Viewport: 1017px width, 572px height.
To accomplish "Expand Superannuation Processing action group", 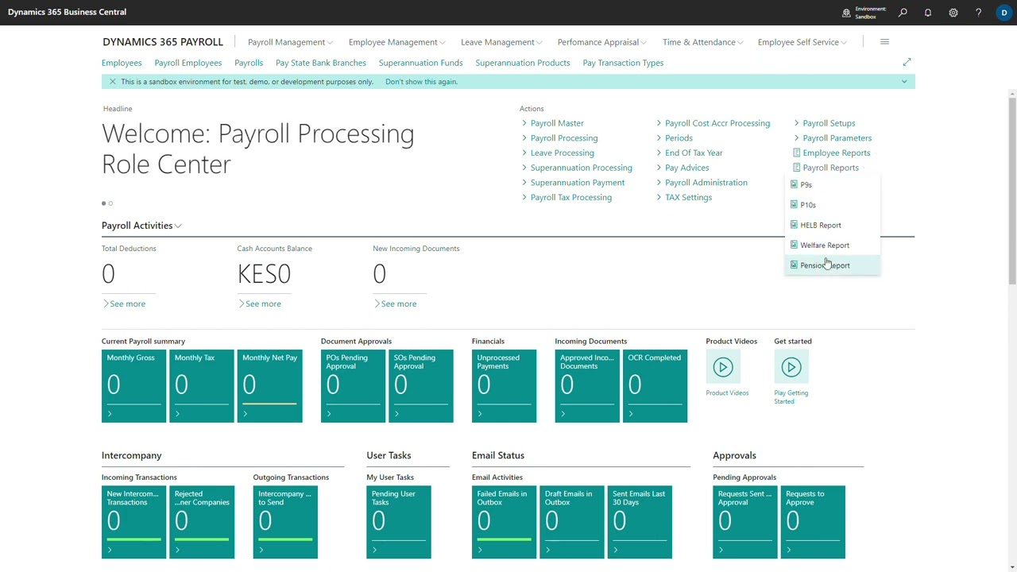I will [577, 168].
